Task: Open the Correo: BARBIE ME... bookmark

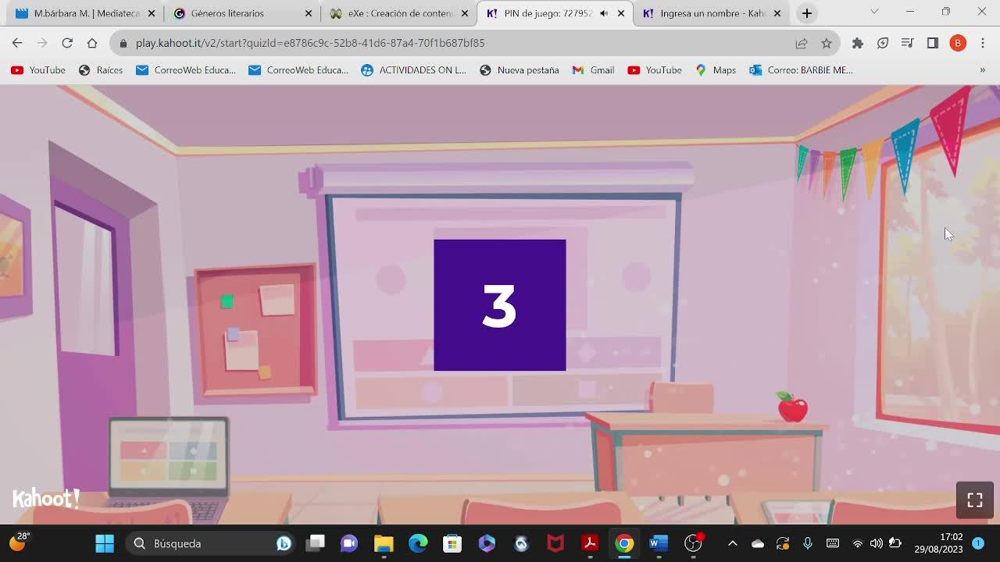Action: [x=801, y=70]
